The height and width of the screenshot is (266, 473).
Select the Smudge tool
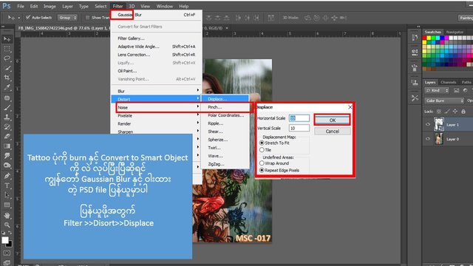(7, 156)
